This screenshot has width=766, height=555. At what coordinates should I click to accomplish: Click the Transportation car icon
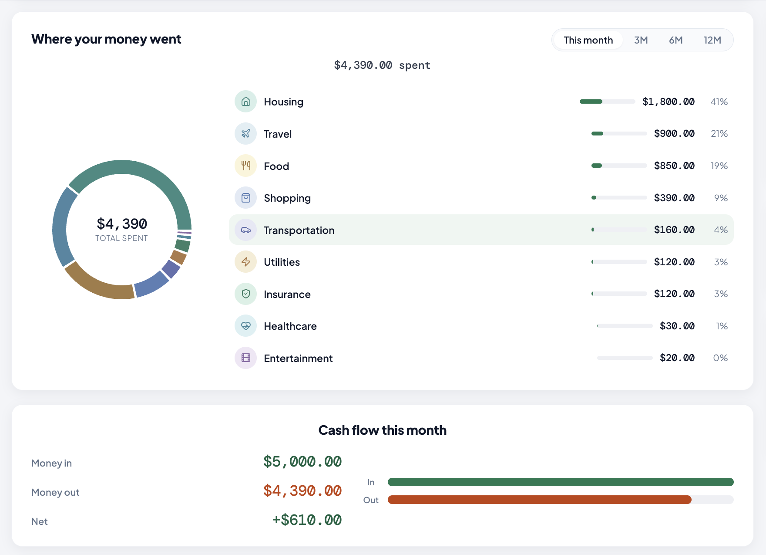[x=246, y=230]
